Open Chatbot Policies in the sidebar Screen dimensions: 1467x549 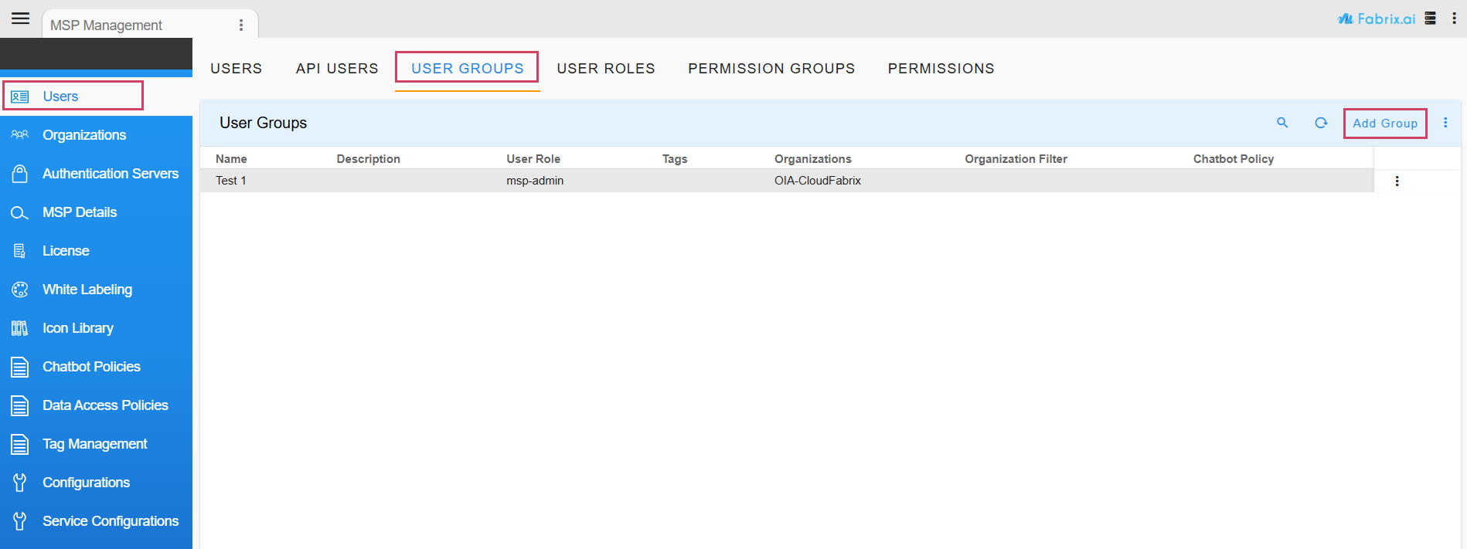coord(91,367)
